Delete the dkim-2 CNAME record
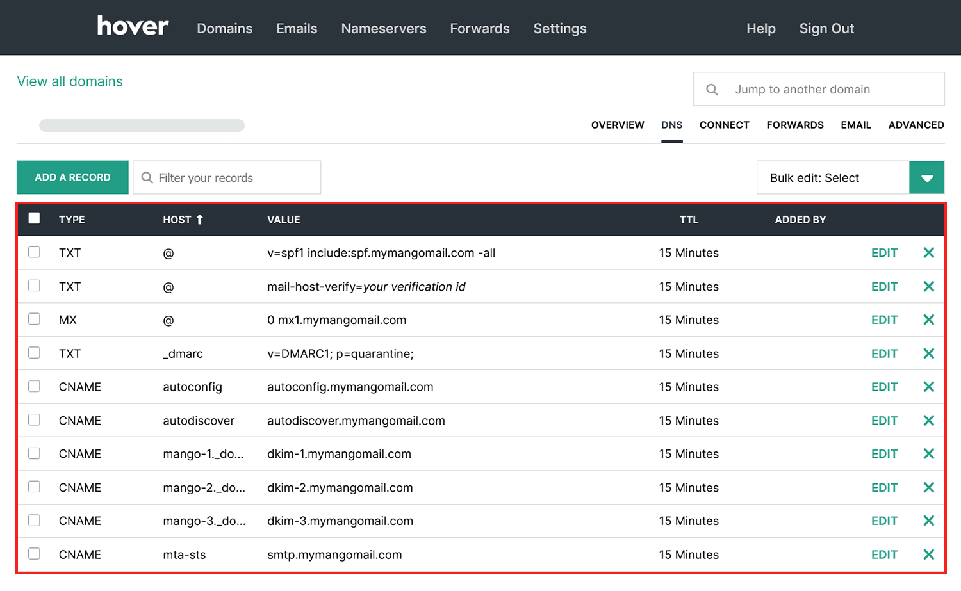Image resolution: width=961 pixels, height=591 pixels. 928,487
